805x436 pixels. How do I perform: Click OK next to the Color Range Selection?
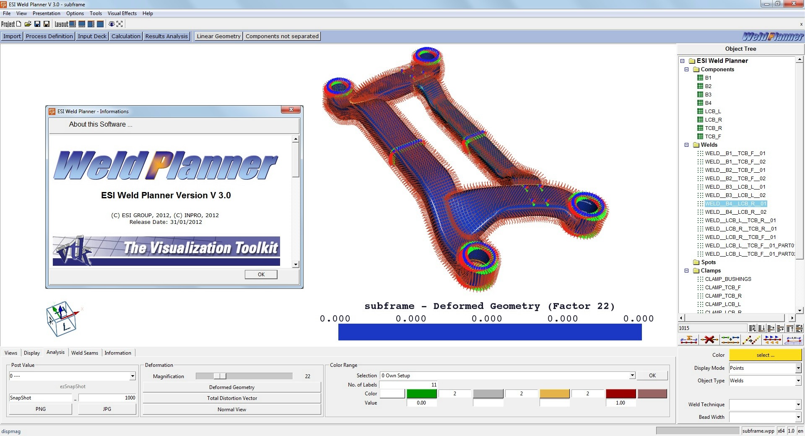click(x=652, y=376)
